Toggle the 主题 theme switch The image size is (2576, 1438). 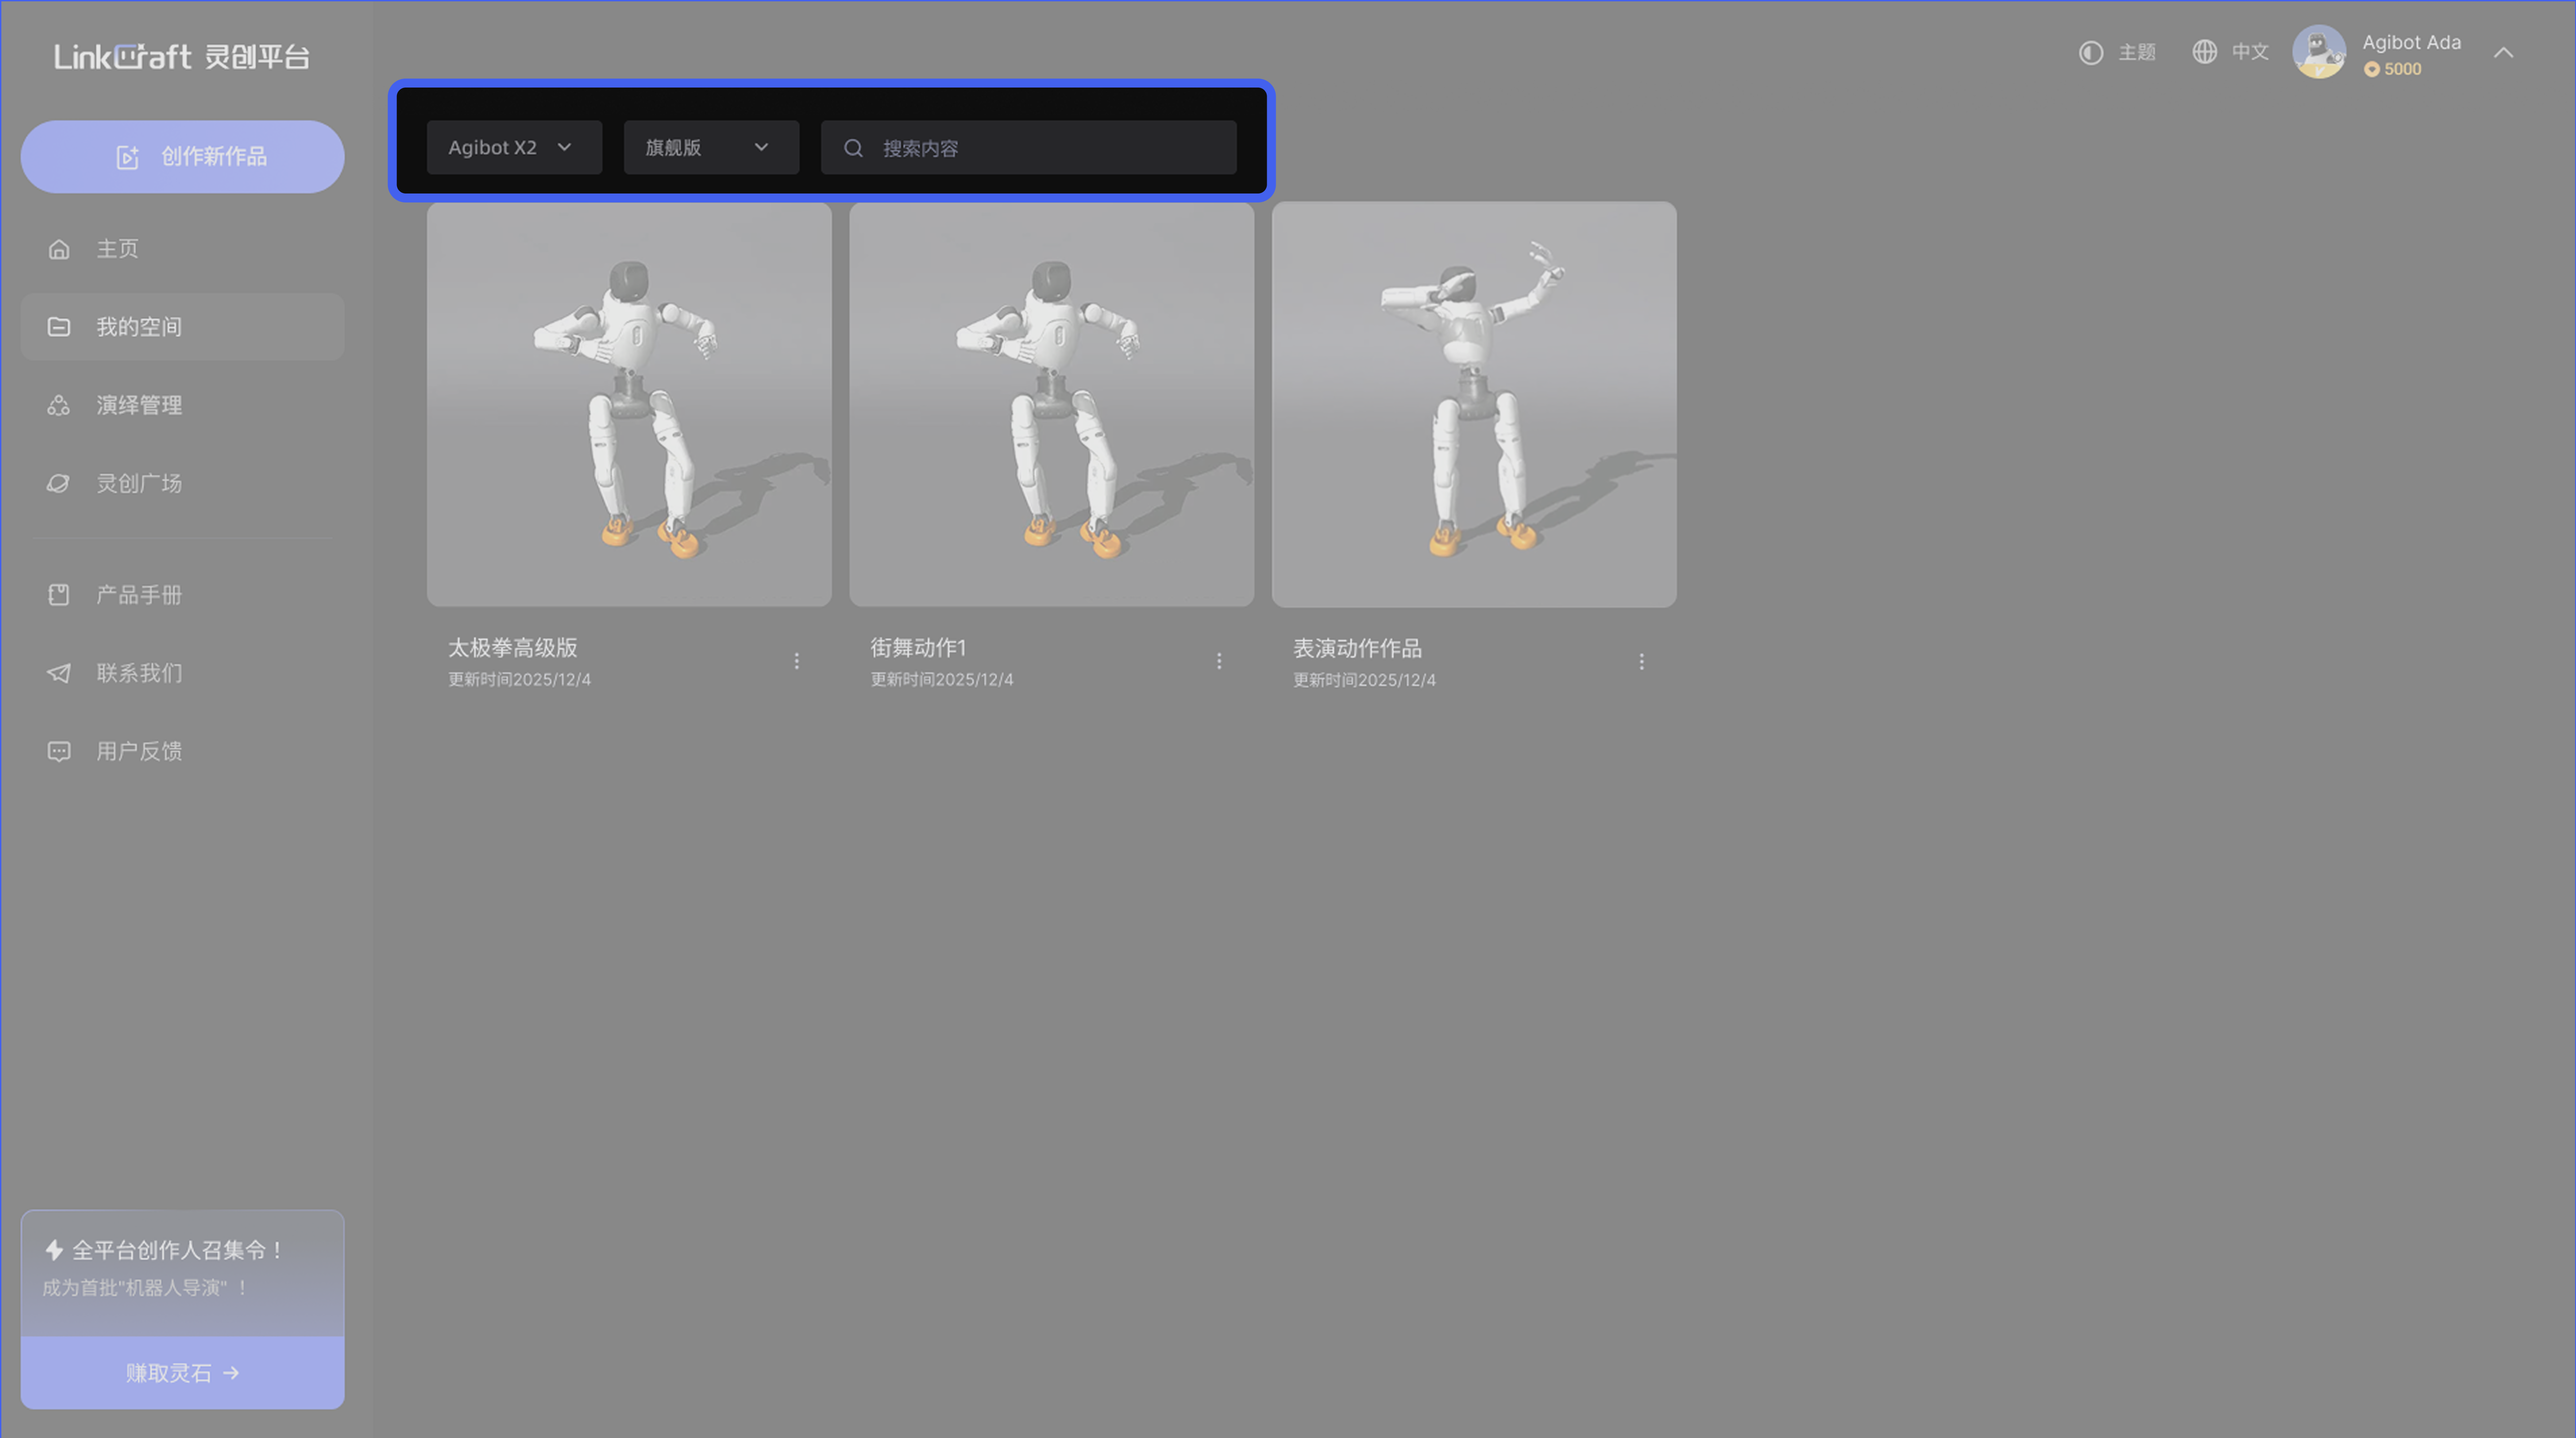[x=2117, y=52]
